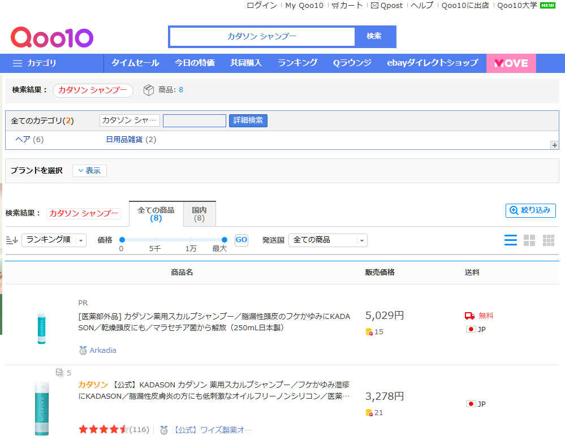This screenshot has width=565, height=440.
Task: Open the ランキング順 sort dropdown
Action: (x=54, y=240)
